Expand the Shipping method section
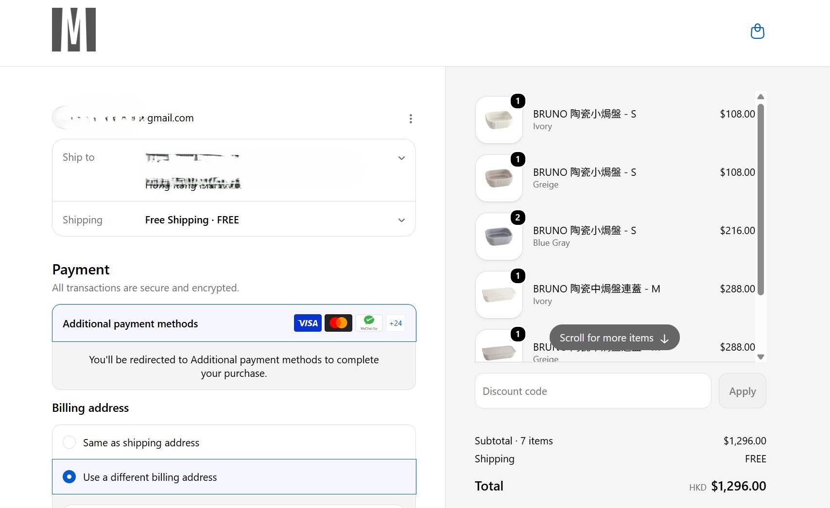The image size is (830, 508). (x=401, y=220)
